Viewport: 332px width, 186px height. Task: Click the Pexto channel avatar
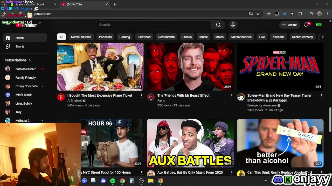point(151,97)
